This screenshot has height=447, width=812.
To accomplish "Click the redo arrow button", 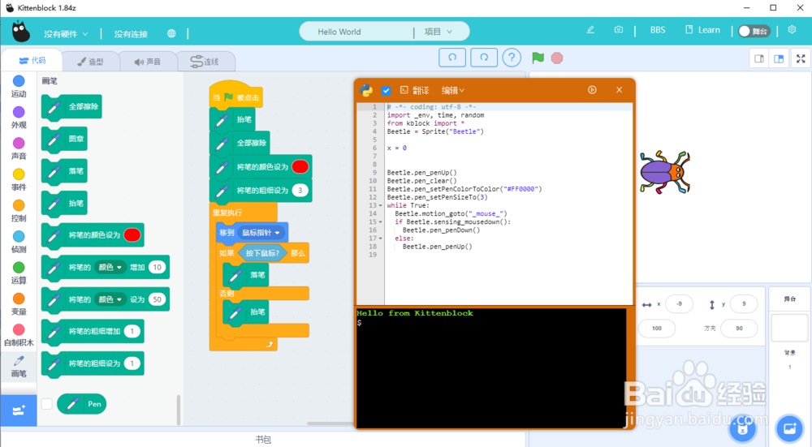I will click(x=484, y=58).
